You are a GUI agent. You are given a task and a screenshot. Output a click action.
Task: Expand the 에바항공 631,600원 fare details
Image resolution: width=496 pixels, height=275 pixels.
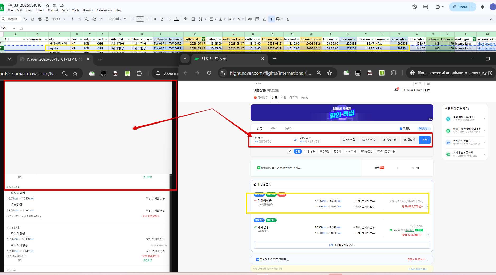coord(428,235)
